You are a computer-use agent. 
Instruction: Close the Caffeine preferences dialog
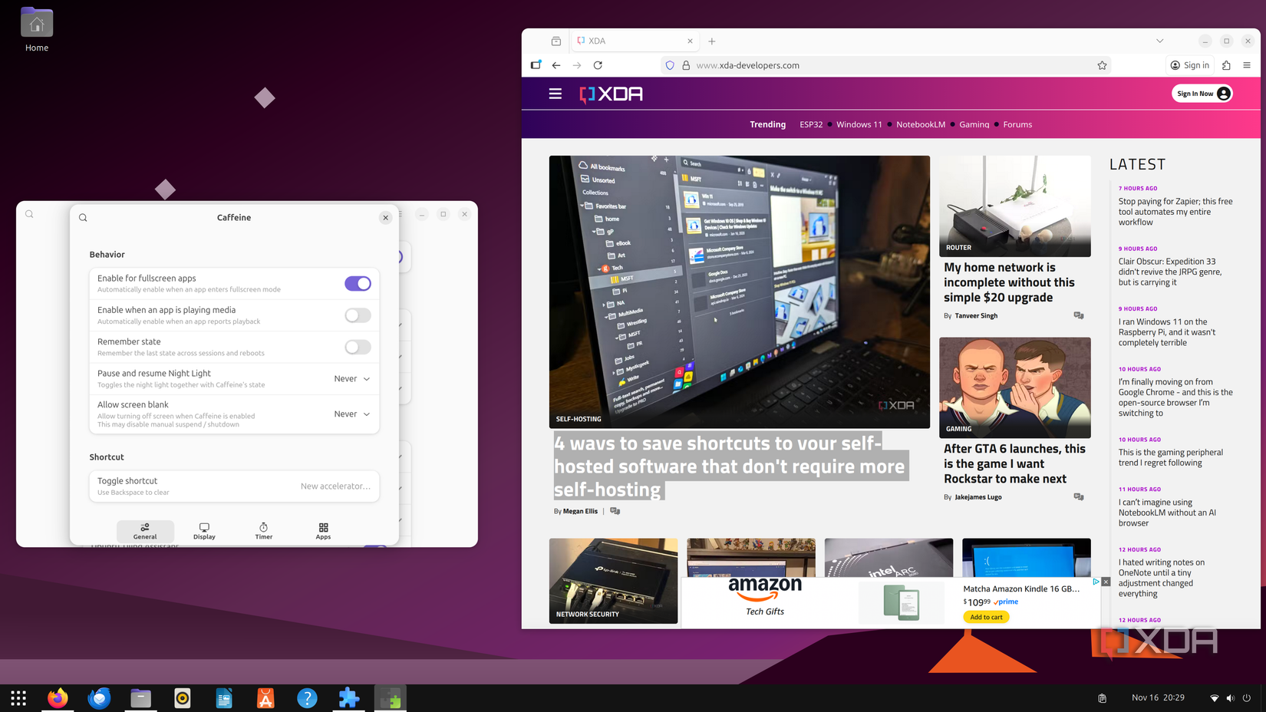click(386, 218)
